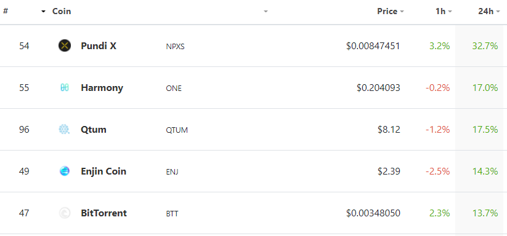Select the QTUM ticker symbol
The image size is (507, 236).
177,130
